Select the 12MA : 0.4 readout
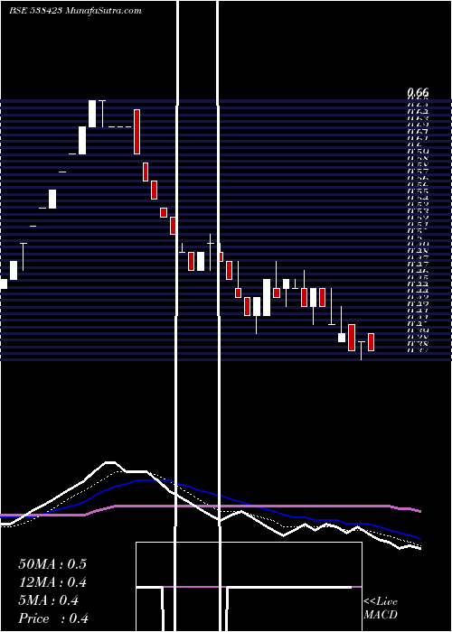This screenshot has height=632, width=452. pyautogui.click(x=52, y=582)
